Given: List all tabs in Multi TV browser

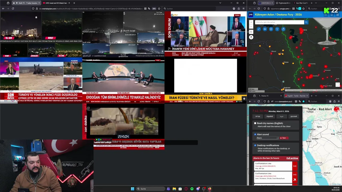Looking at the screenshot, I should [220, 3].
